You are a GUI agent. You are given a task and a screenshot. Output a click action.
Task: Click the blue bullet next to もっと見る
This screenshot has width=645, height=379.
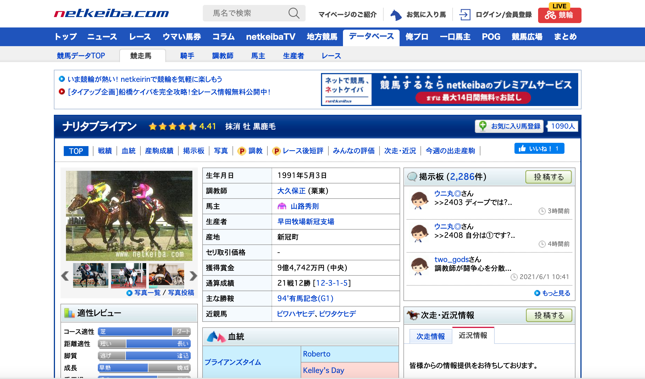click(537, 293)
